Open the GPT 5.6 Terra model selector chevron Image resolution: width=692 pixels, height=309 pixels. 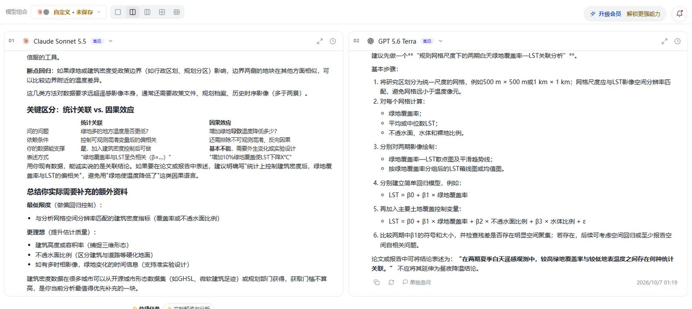[x=441, y=41]
